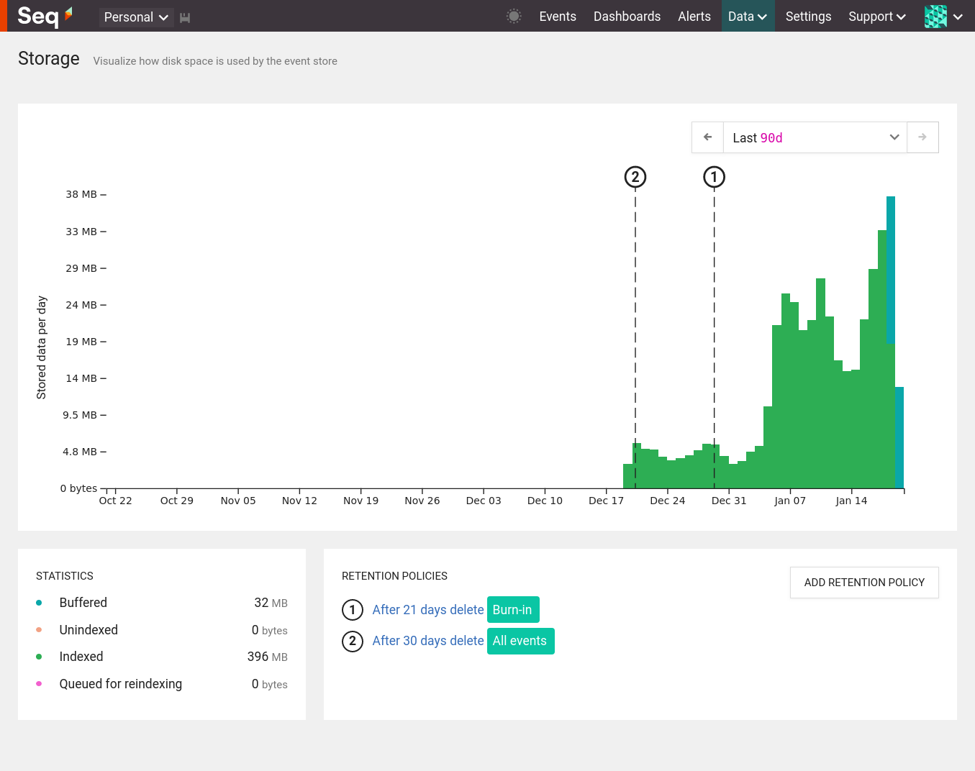
Task: Click the 'Stored data per day' axis title
Action: [42, 347]
